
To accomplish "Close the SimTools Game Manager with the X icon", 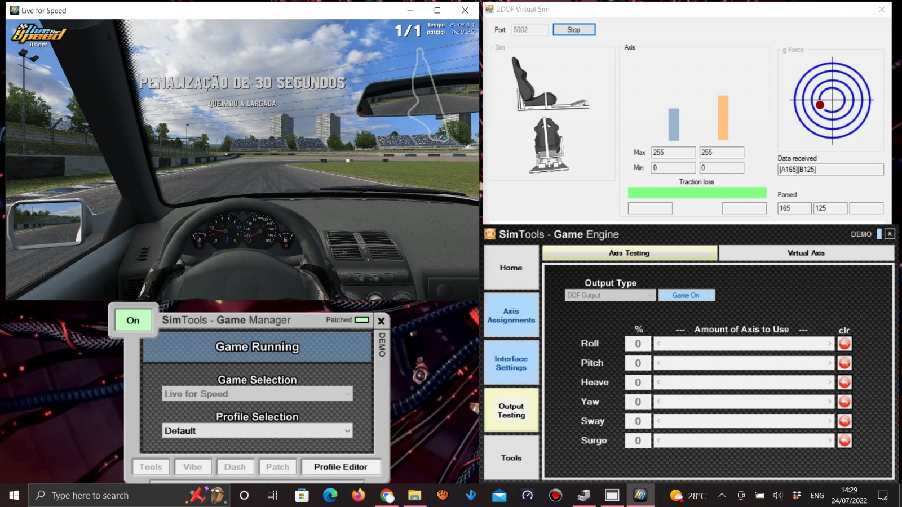I will [381, 321].
